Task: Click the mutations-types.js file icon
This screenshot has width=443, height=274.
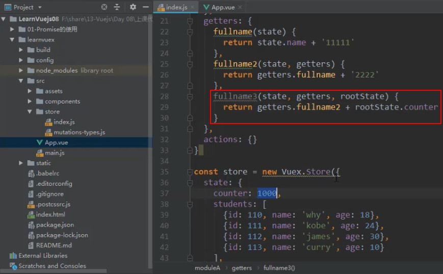Action: click(48, 132)
